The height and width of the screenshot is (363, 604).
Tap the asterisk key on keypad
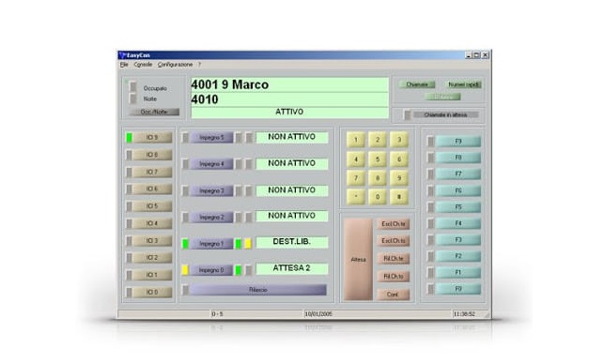356,196
